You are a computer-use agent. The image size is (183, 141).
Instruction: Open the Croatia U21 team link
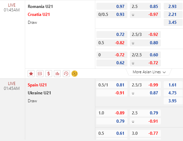(x=39, y=15)
